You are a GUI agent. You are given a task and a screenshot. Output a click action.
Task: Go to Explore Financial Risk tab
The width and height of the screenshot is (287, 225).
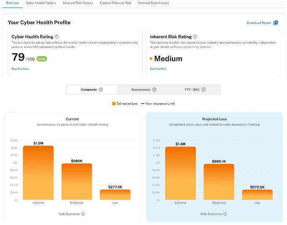pos(116,3)
